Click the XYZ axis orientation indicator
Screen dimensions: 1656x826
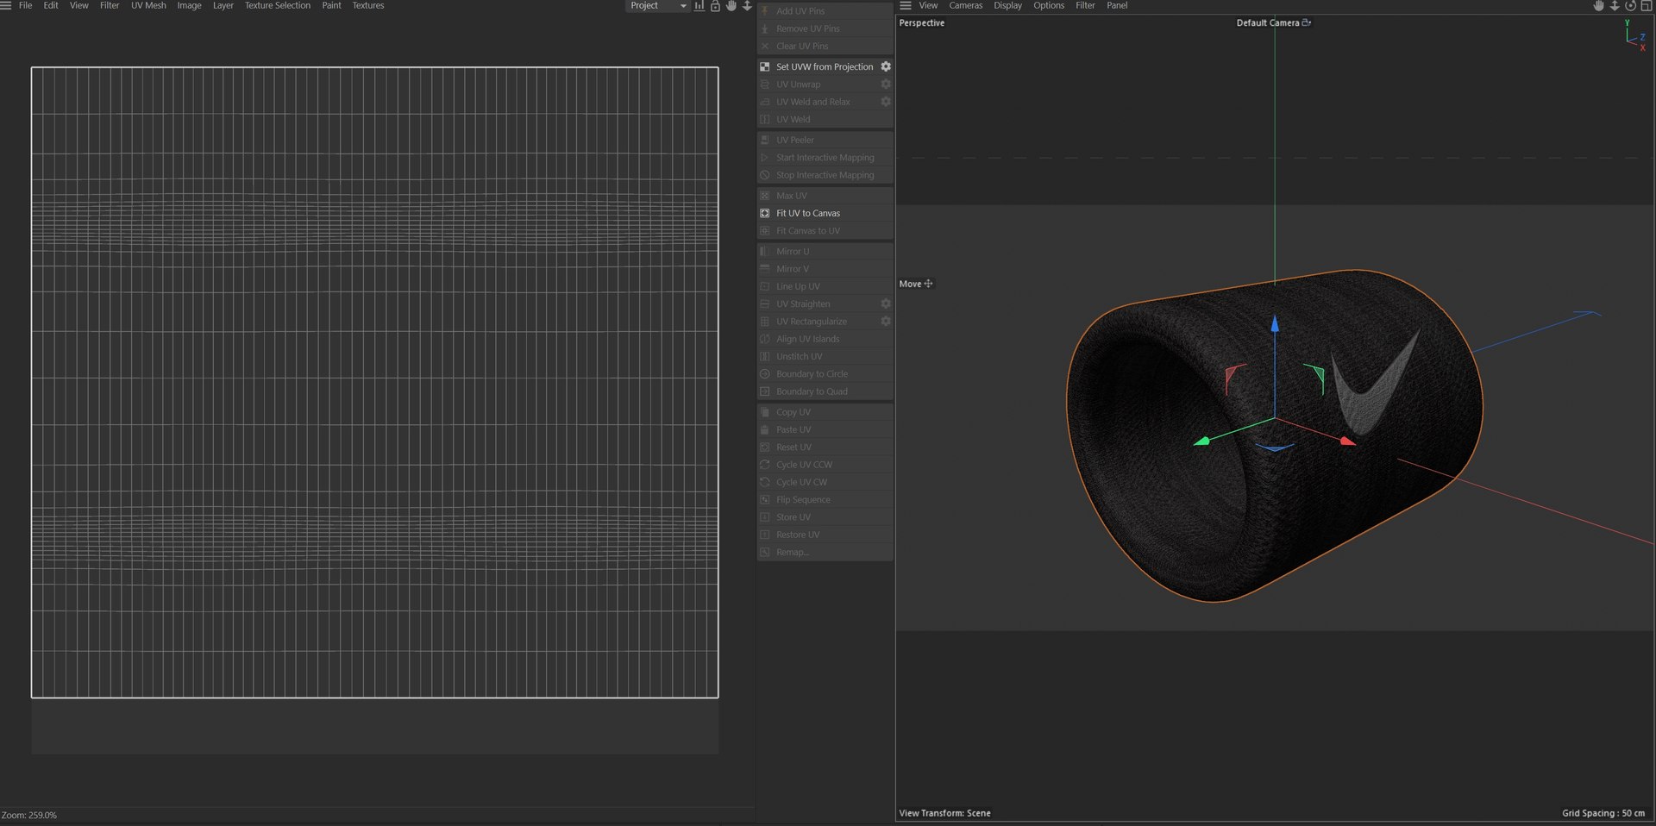pyautogui.click(x=1635, y=35)
